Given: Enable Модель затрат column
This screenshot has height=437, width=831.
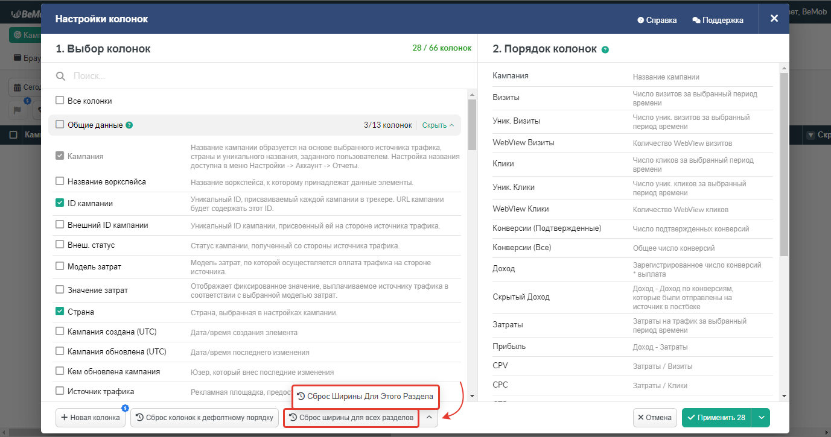Looking at the screenshot, I should pyautogui.click(x=60, y=266).
